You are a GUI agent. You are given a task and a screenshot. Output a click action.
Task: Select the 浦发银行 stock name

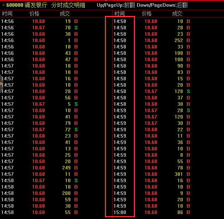pos(36,5)
